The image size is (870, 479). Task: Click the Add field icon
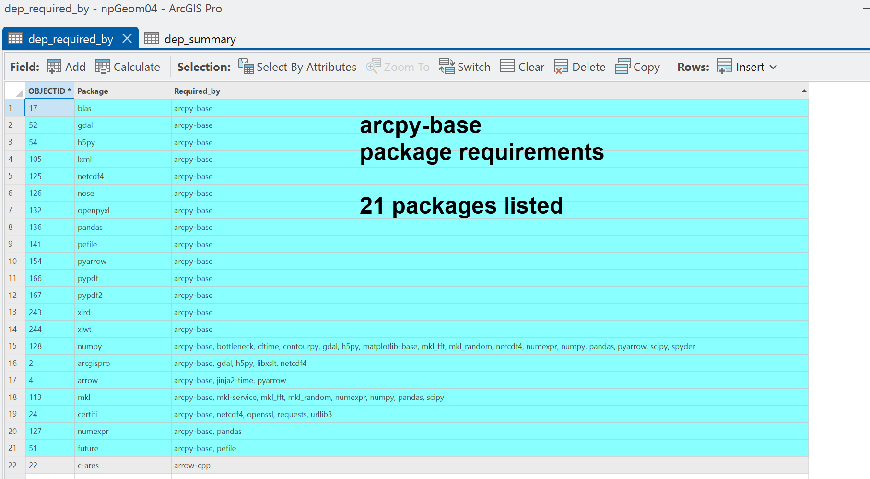[54, 67]
